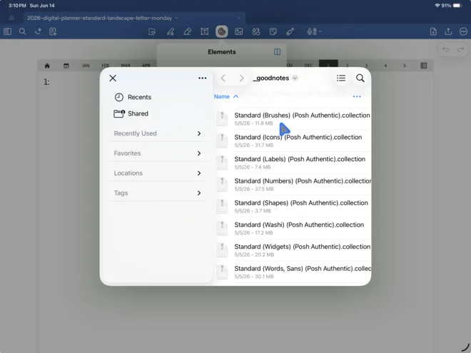This screenshot has width=471, height=353.
Task: Select Standard (Icons) collection file
Action: [293, 140]
